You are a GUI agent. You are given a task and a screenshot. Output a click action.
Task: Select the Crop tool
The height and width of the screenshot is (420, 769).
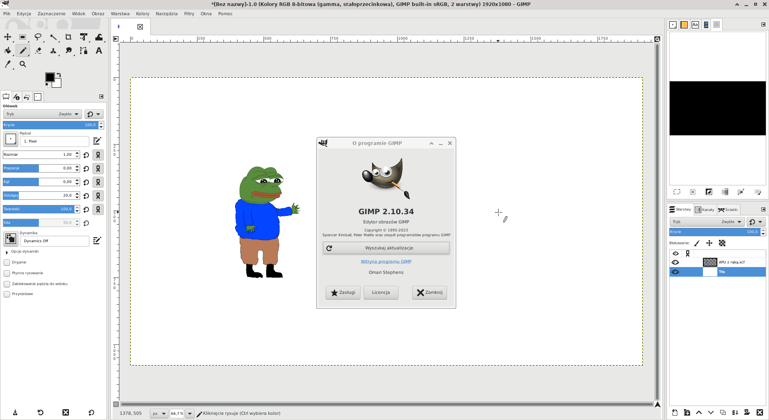[x=68, y=37]
